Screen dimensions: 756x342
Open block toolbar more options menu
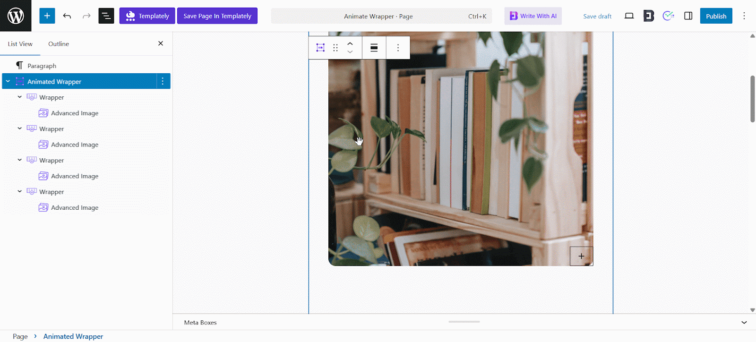coord(398,48)
